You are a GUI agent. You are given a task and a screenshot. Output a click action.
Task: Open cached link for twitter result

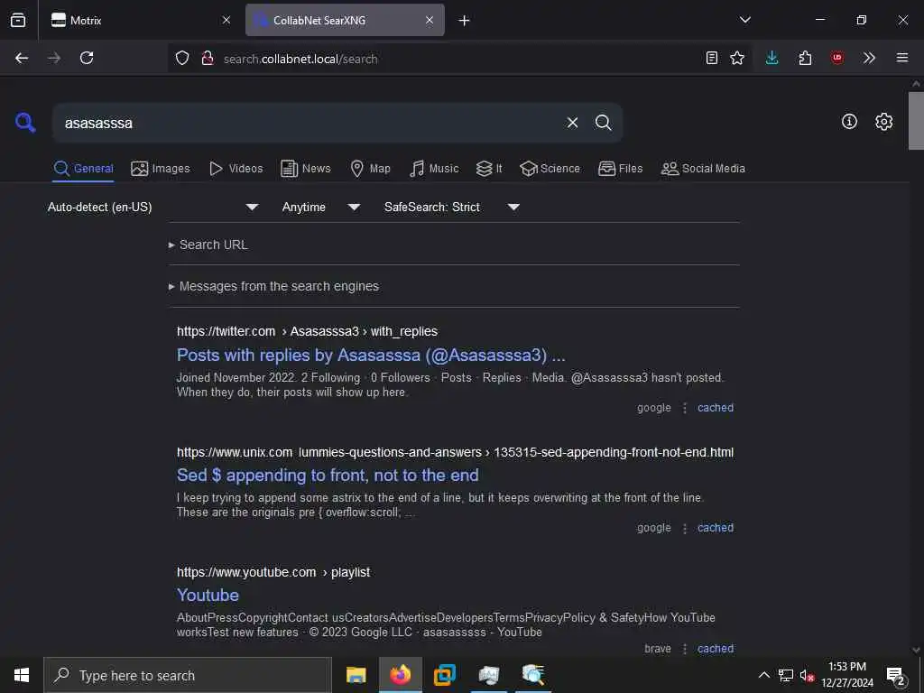(x=716, y=408)
